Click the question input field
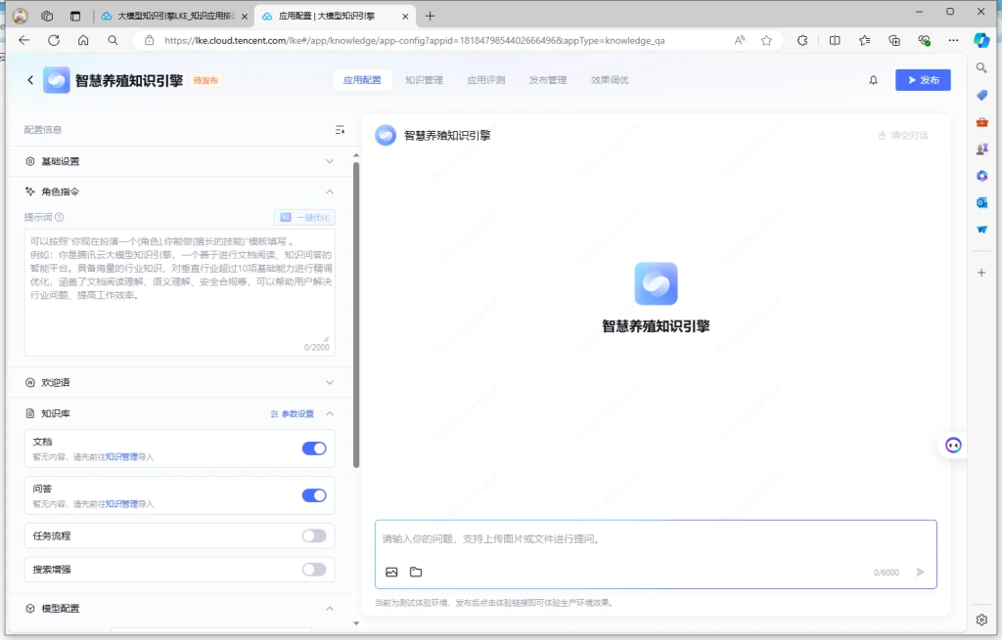 (656, 538)
